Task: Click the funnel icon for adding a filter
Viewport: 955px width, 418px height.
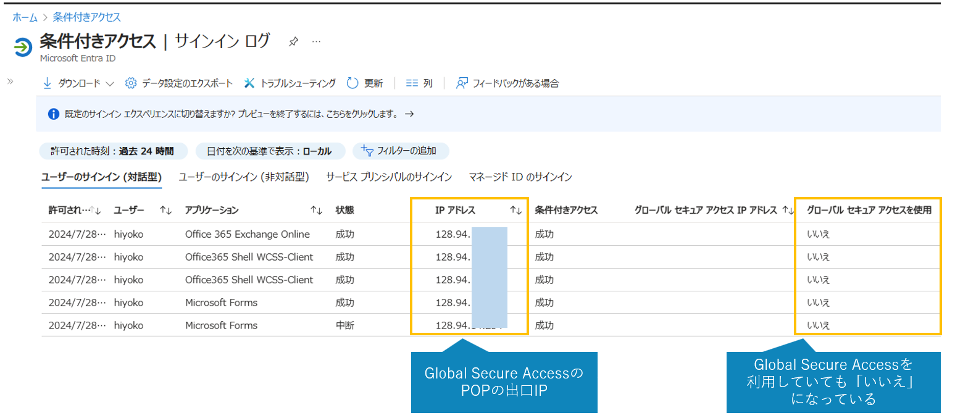Action: tap(367, 151)
